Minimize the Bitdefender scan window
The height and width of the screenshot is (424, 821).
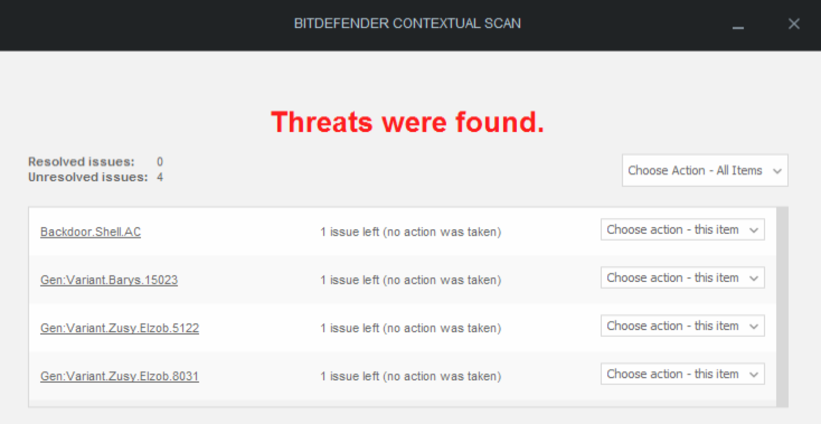[738, 25]
